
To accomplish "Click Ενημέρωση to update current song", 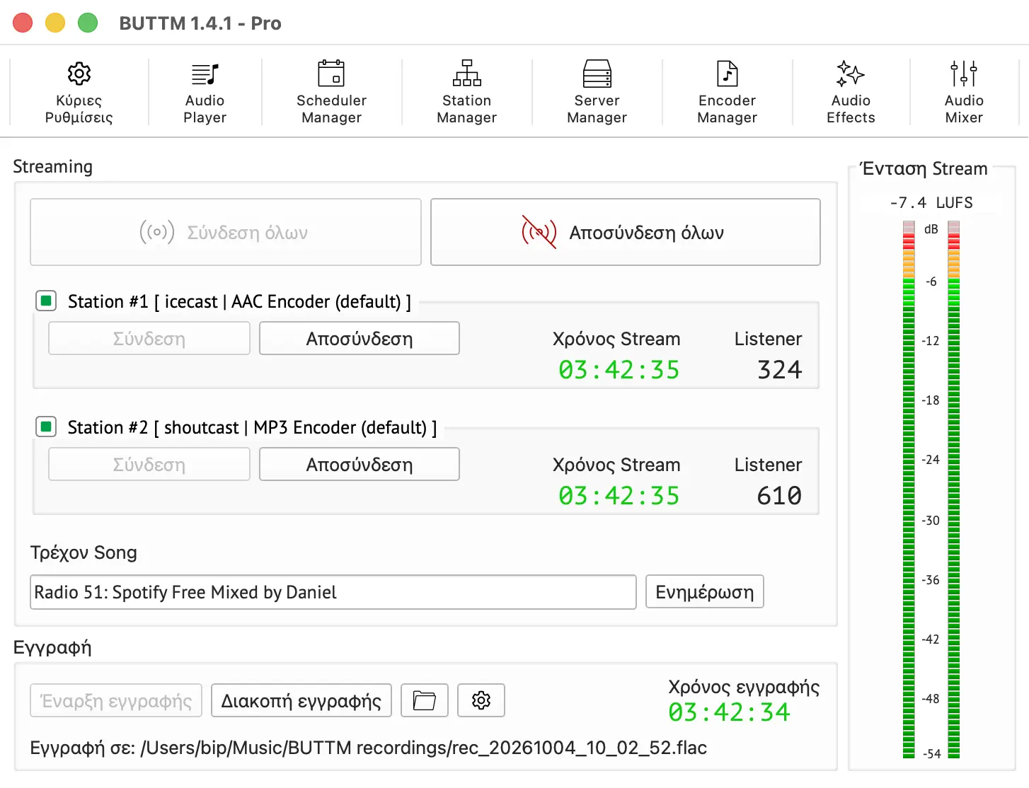I will 705,592.
